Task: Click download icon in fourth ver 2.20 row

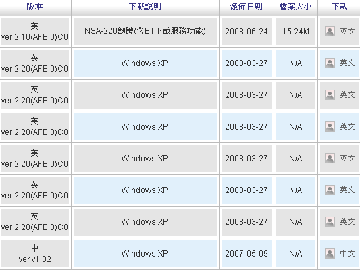Action: [x=330, y=159]
